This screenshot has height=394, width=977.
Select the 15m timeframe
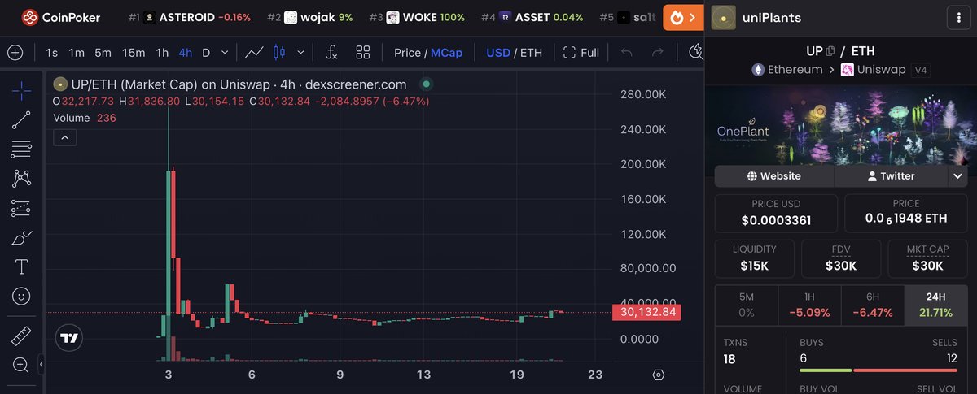[x=134, y=53]
